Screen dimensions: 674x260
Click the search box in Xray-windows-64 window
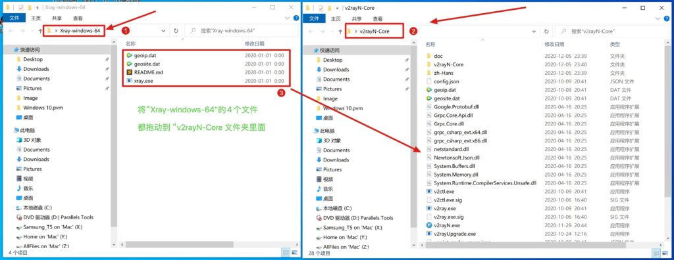[242, 31]
